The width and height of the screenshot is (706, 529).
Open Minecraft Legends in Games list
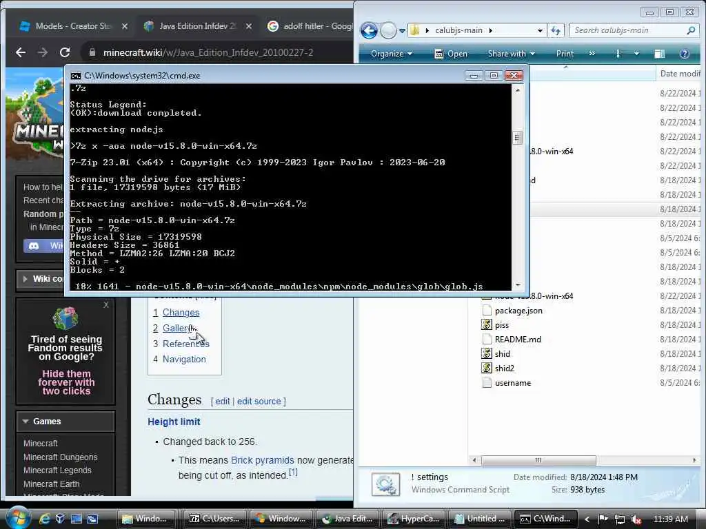(x=57, y=470)
